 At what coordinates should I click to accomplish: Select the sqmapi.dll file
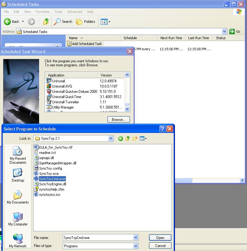pos(44,158)
